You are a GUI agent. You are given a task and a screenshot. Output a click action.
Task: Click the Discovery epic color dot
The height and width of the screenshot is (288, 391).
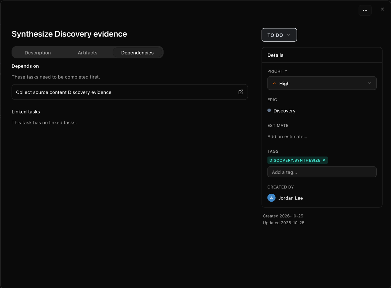coord(269,110)
